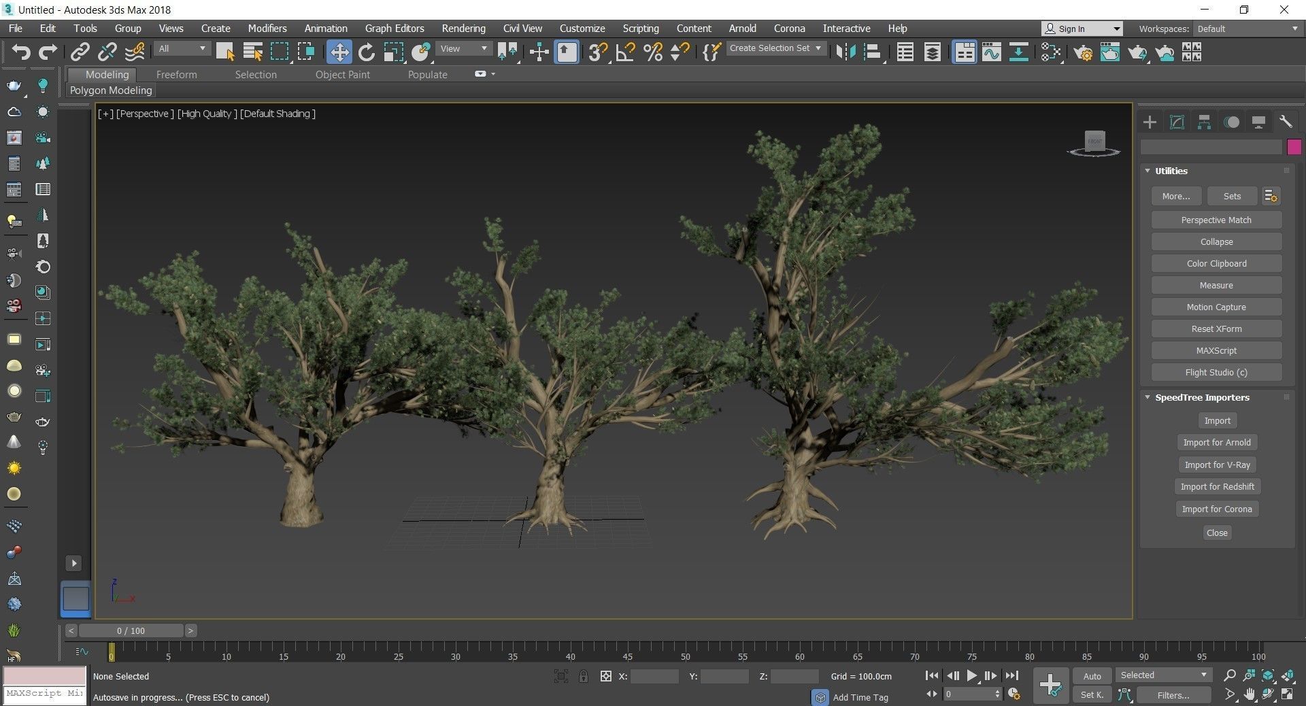The image size is (1306, 706).
Task: Toggle the Spinner Snap button
Action: pos(680,52)
